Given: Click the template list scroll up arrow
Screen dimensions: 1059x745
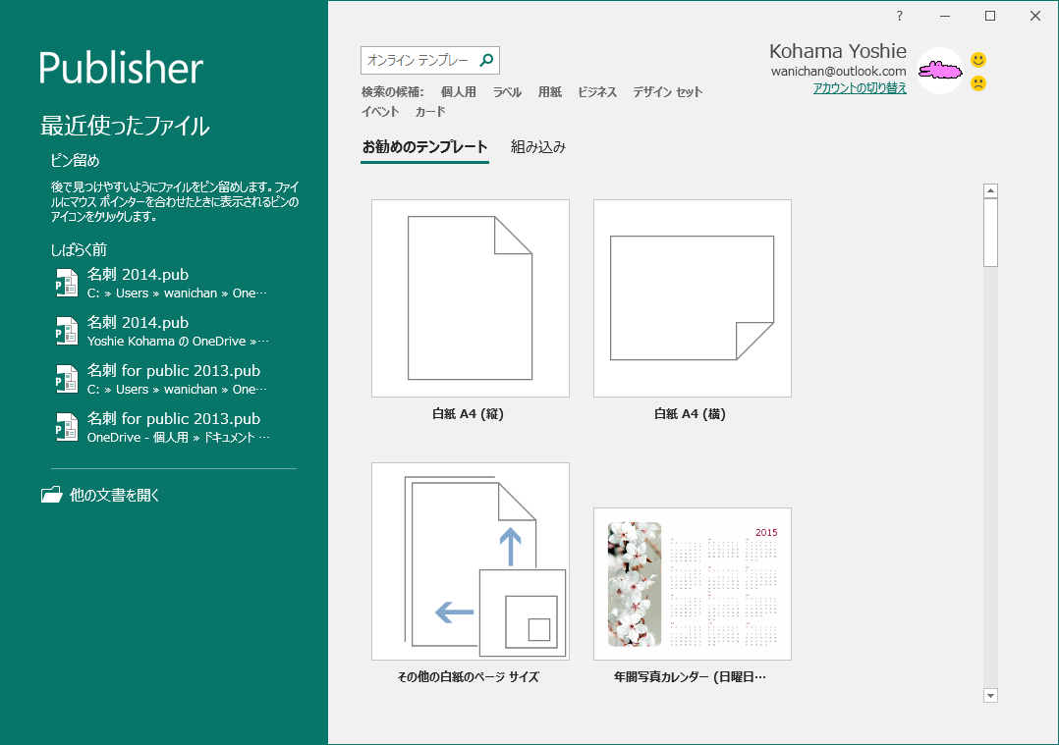Looking at the screenshot, I should click(x=990, y=191).
